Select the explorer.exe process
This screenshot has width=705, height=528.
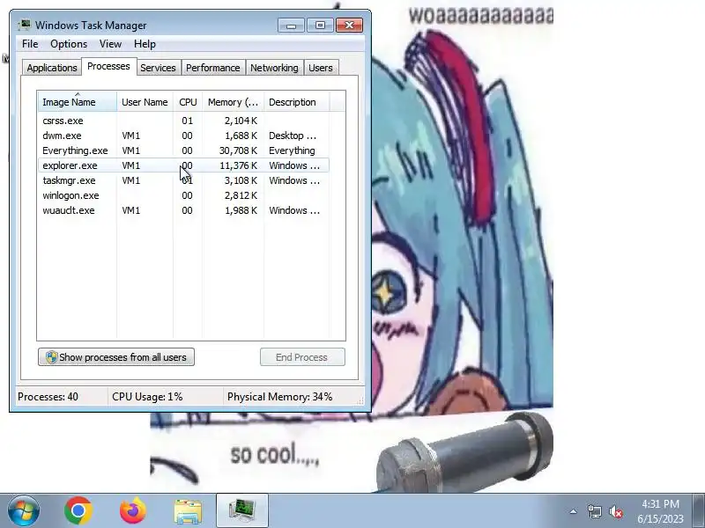tap(184, 165)
